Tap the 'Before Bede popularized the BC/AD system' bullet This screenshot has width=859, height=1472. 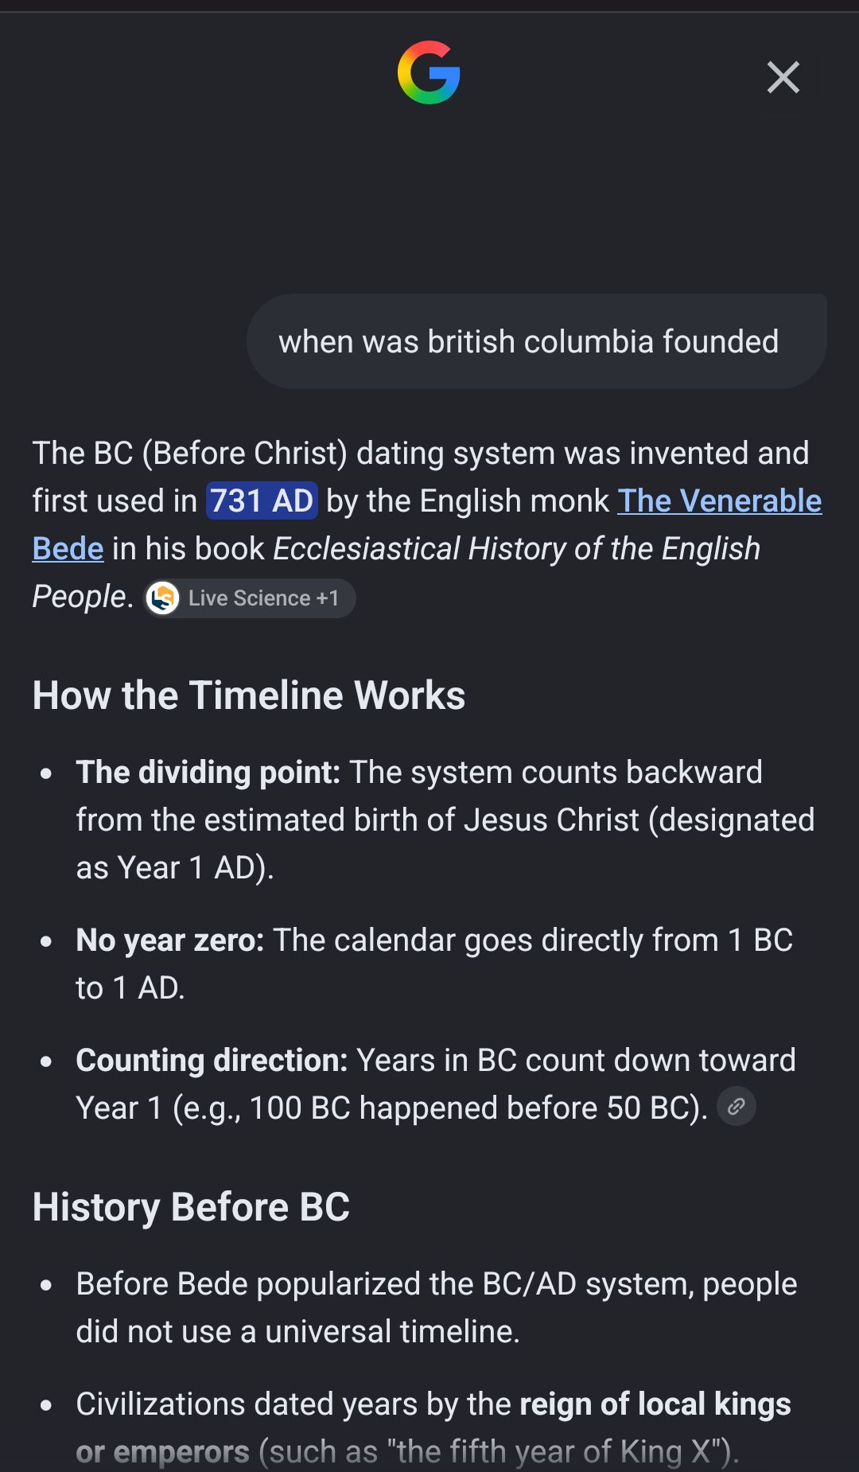click(437, 1307)
